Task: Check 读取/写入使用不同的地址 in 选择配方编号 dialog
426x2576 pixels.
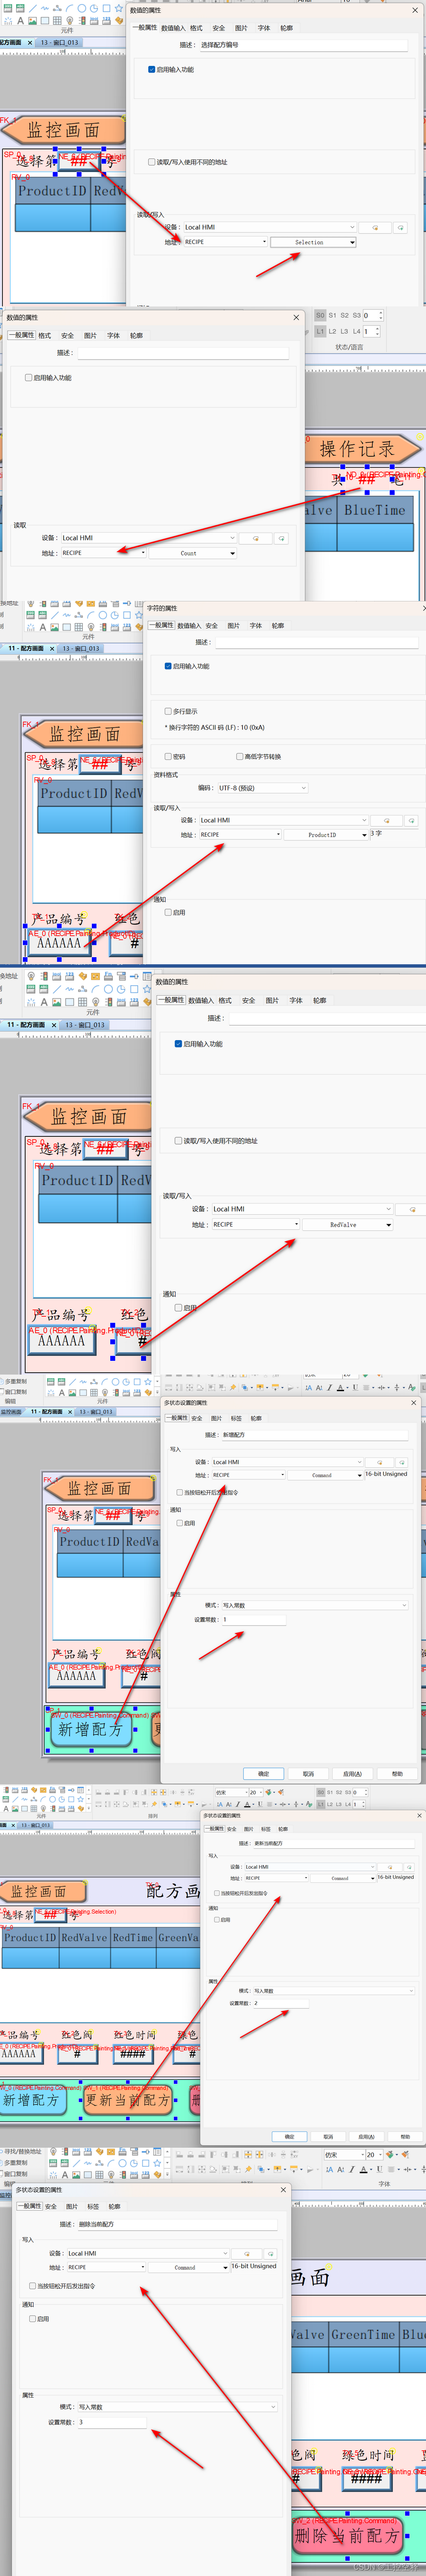Action: click(x=151, y=162)
